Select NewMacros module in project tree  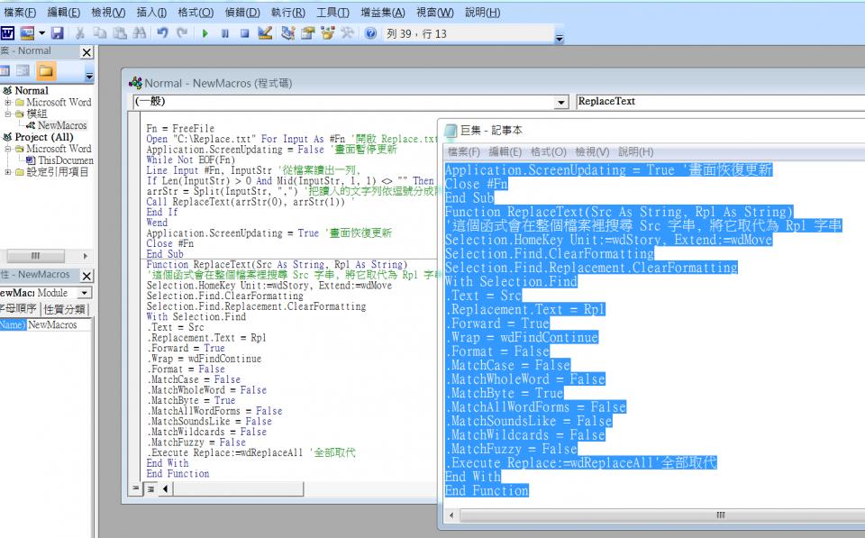click(x=61, y=125)
